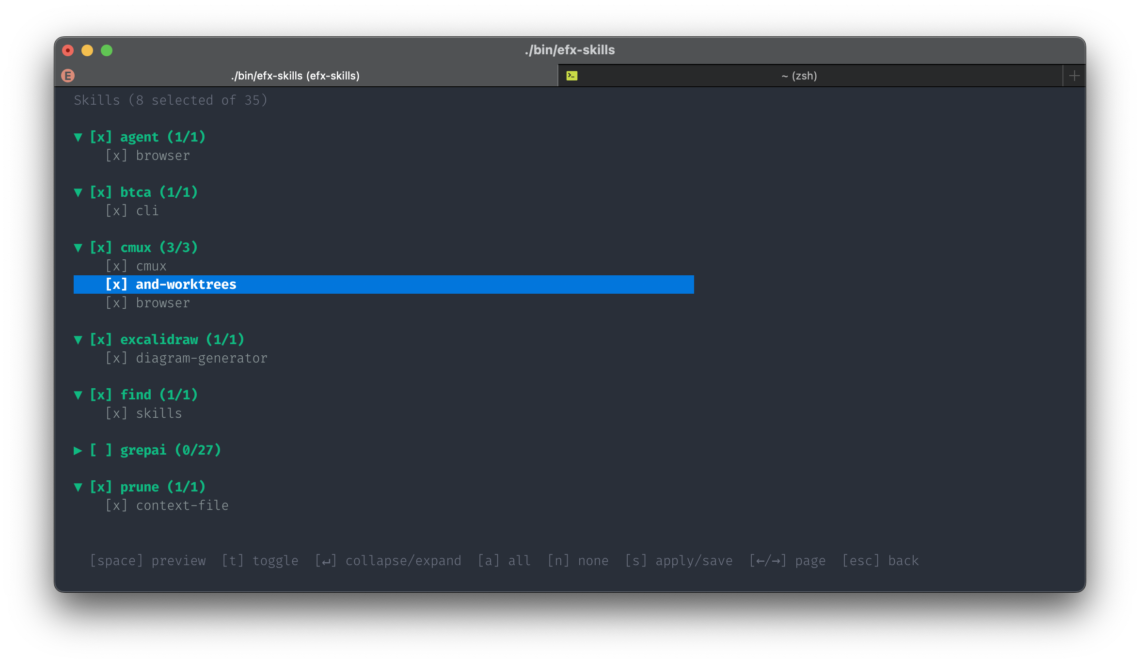Click the green zoom window button
Screen dimensions: 1140x664
click(107, 50)
